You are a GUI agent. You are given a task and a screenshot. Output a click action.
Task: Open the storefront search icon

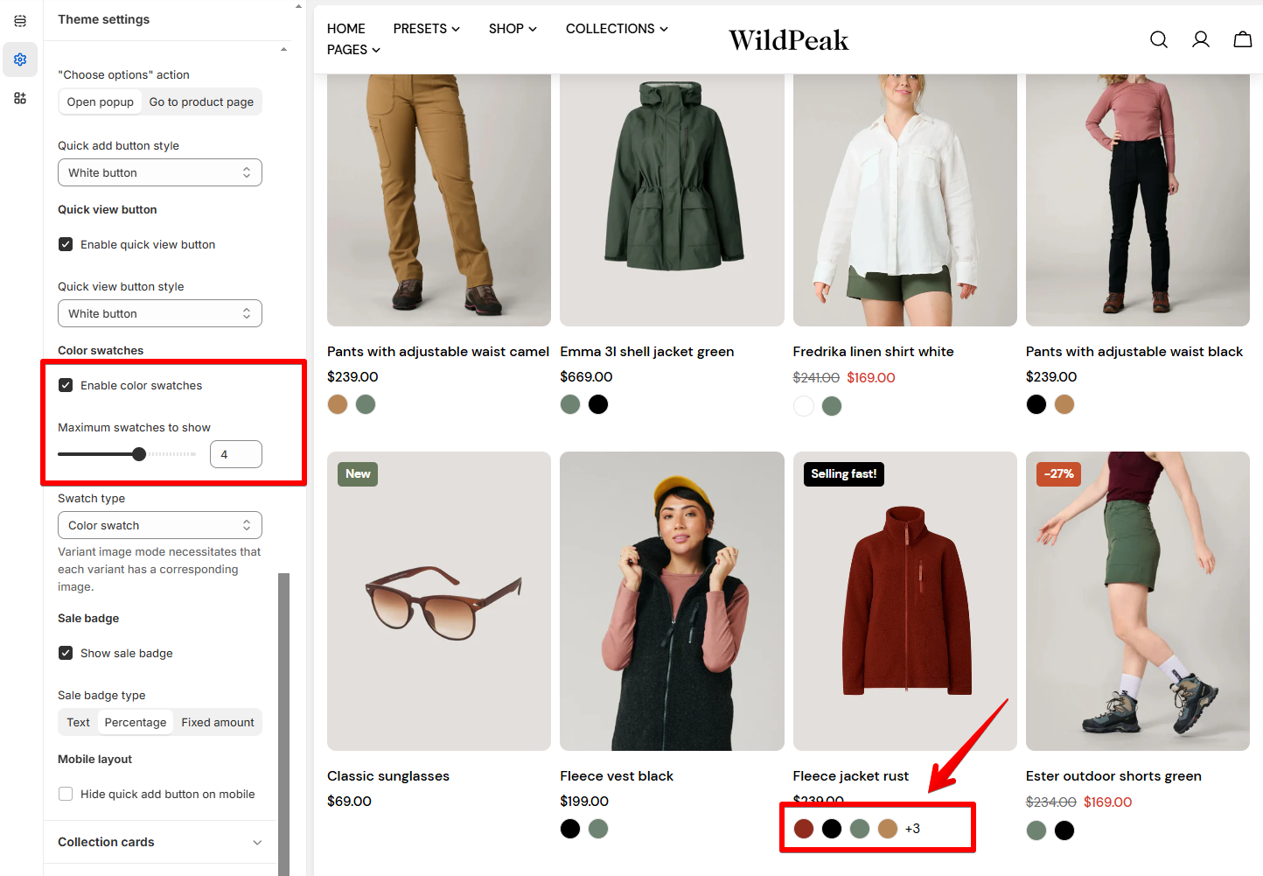(1159, 39)
